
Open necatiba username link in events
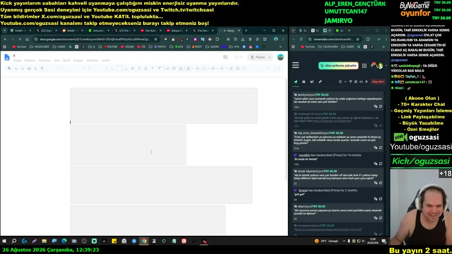tap(304, 155)
